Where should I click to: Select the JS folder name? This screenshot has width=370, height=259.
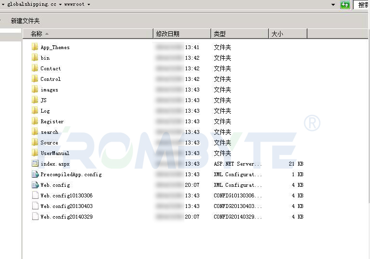[43, 100]
